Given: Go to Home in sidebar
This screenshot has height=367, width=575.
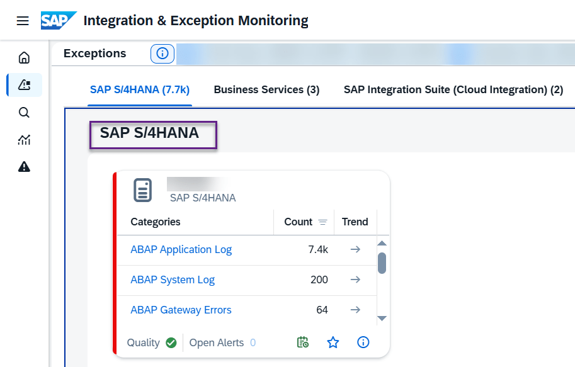Looking at the screenshot, I should coord(24,58).
